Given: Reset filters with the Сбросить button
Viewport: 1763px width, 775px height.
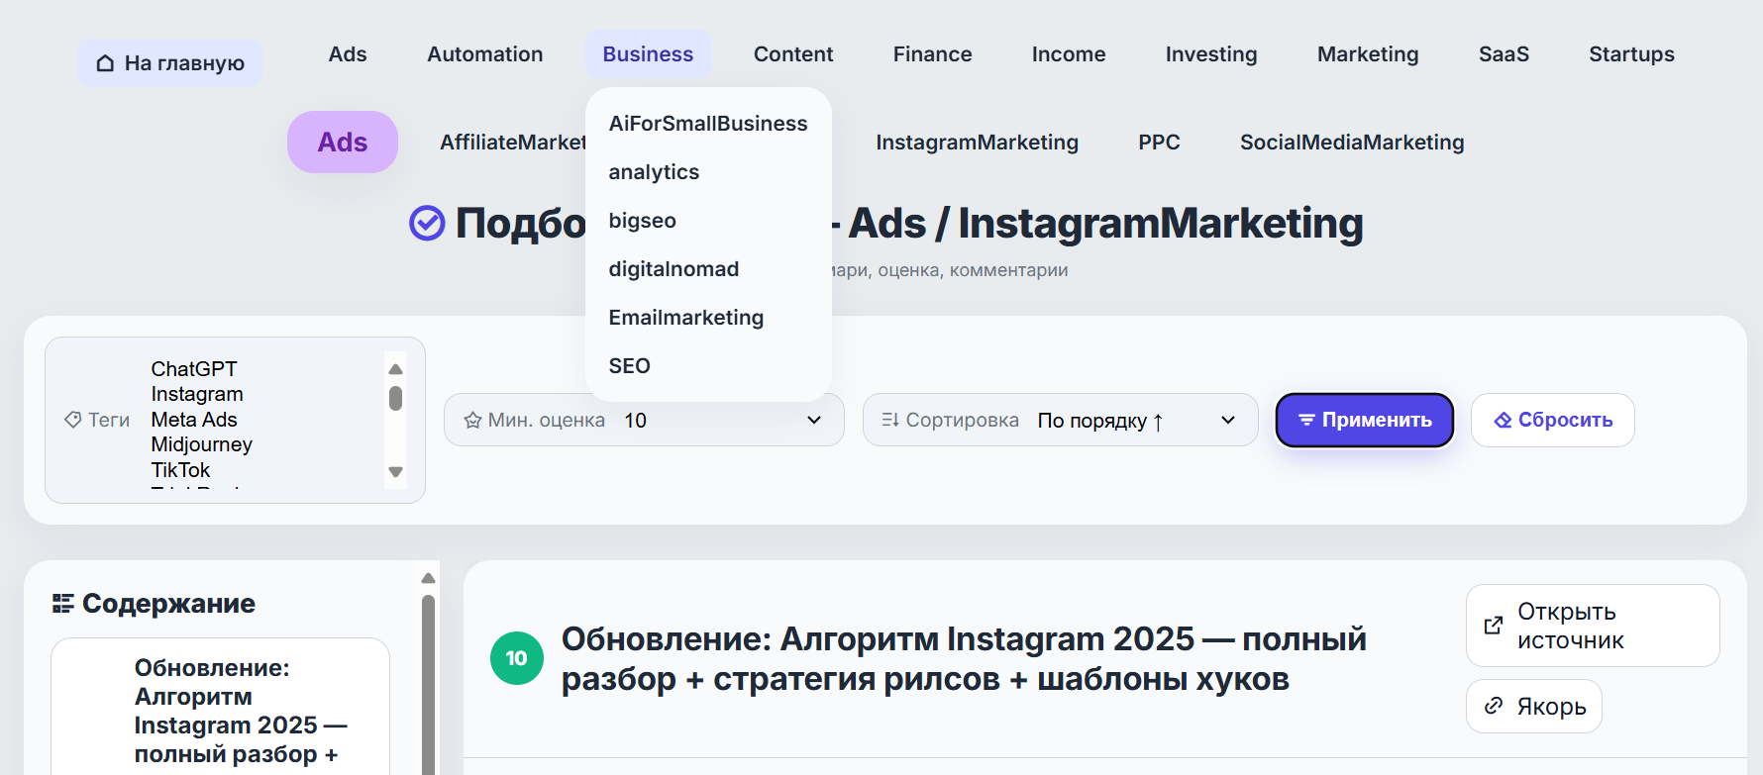Looking at the screenshot, I should (1552, 421).
